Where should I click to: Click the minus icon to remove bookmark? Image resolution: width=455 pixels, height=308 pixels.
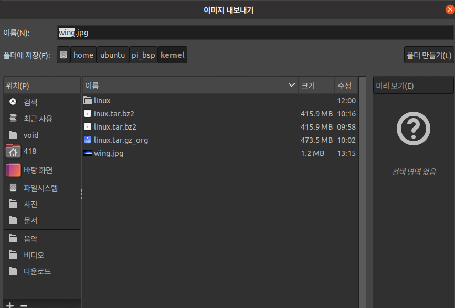tap(24, 306)
